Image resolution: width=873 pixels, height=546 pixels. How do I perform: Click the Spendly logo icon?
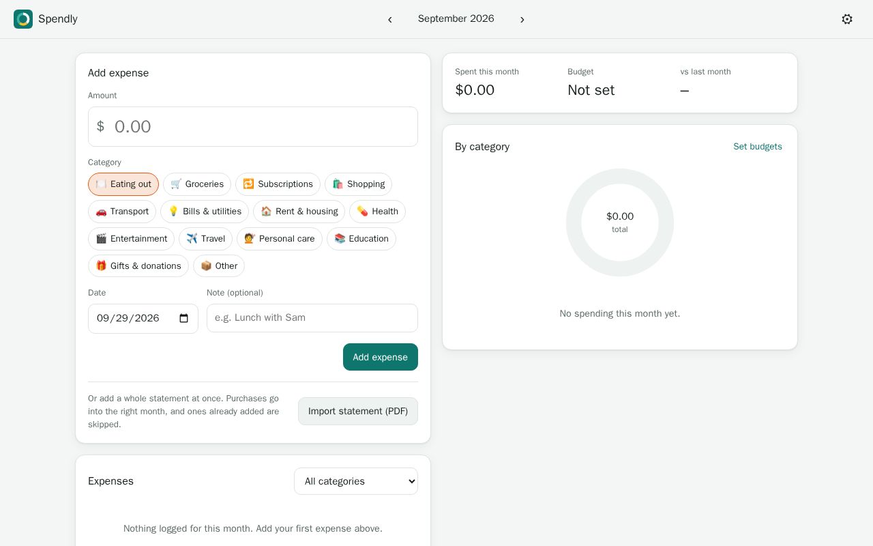pos(23,19)
